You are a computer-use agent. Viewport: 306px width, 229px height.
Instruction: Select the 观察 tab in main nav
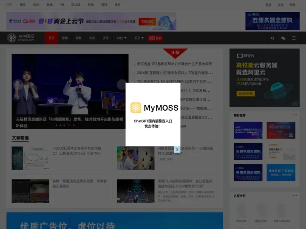point(78,38)
